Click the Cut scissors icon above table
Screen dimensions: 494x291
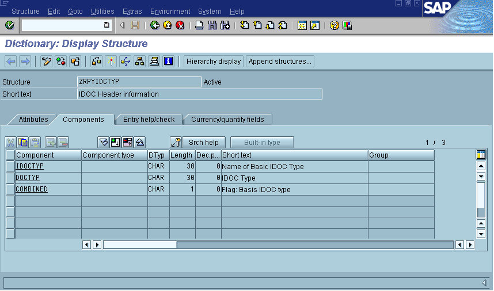click(x=11, y=143)
